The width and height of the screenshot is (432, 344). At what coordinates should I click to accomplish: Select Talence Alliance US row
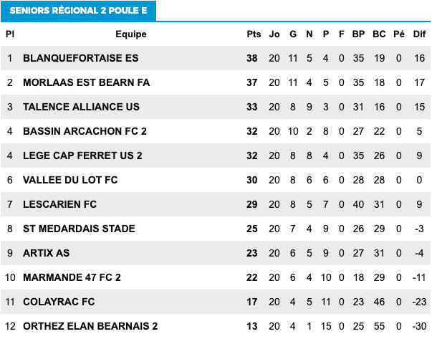216,107
